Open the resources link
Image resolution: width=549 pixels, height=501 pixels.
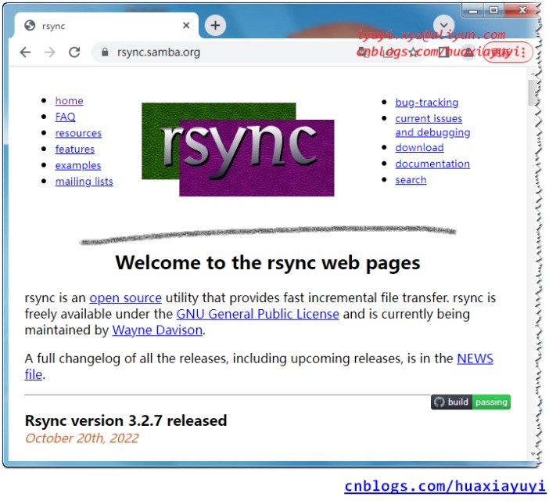[x=78, y=133]
